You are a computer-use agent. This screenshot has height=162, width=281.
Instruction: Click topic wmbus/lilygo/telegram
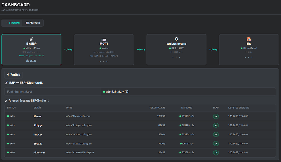pos(79,125)
